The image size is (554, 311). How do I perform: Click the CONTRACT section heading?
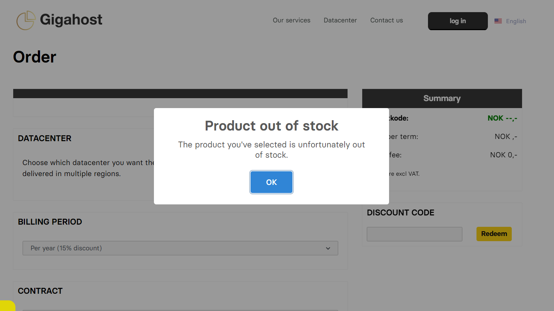tap(40, 291)
